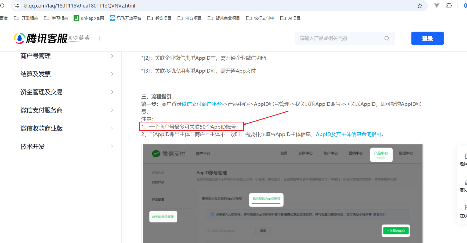Open the 餐饮项目 bookmark folder
The image size is (467, 243).
[x=159, y=18]
